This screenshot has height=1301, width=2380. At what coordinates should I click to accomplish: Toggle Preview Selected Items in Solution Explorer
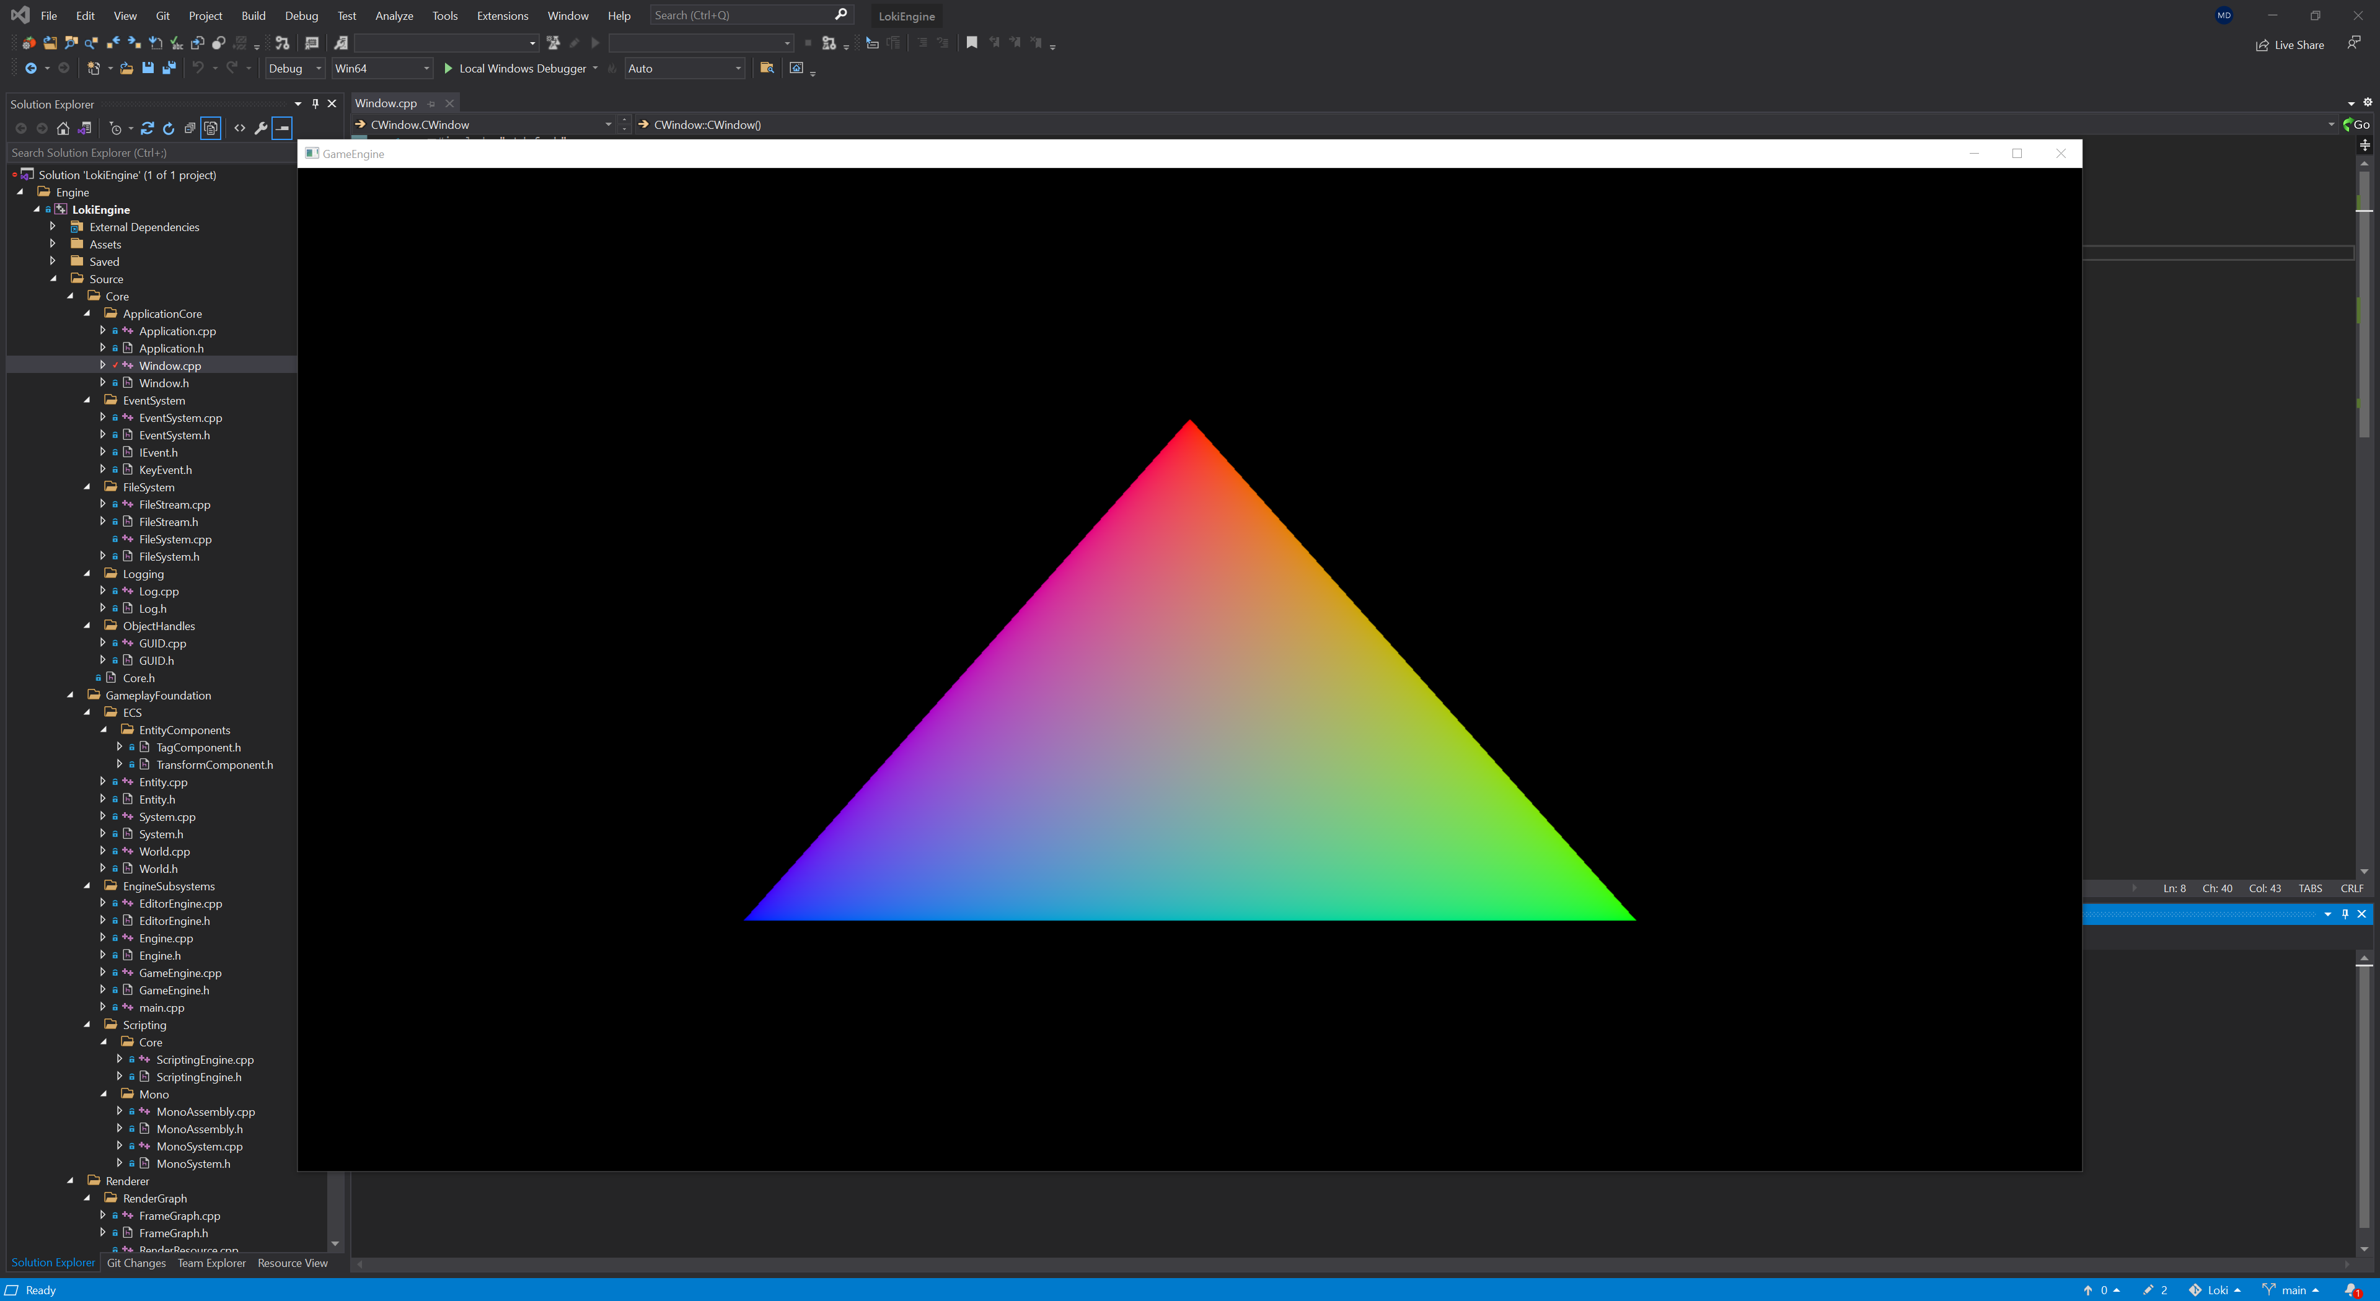(282, 128)
